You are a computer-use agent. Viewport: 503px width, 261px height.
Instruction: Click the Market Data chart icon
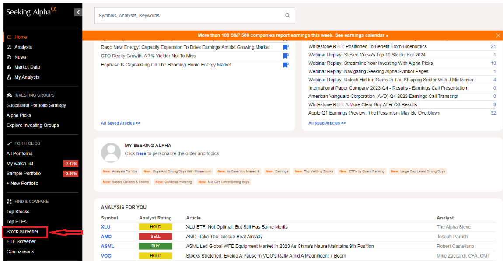9,67
